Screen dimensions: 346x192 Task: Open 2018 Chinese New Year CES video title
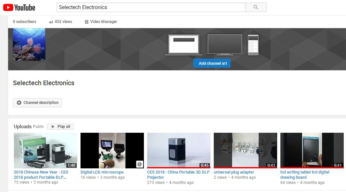point(41,175)
